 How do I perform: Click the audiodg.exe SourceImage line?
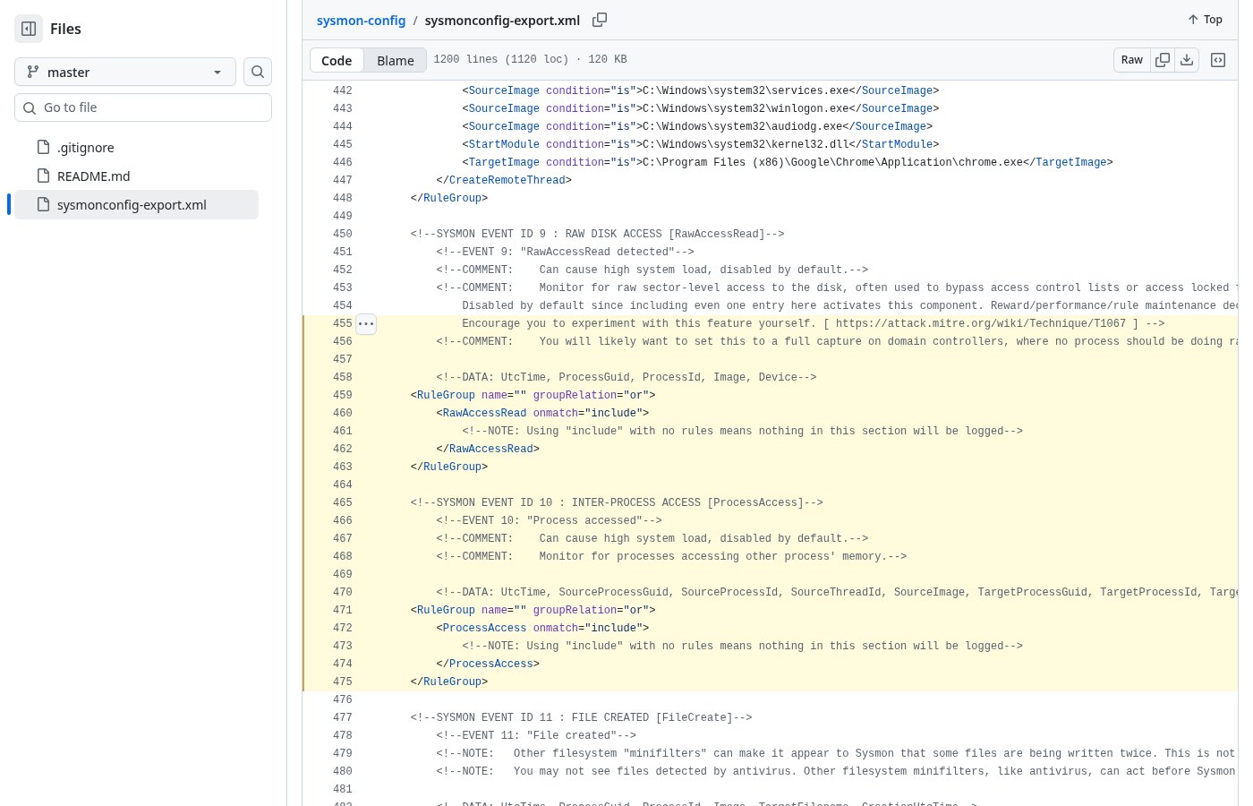click(x=697, y=126)
